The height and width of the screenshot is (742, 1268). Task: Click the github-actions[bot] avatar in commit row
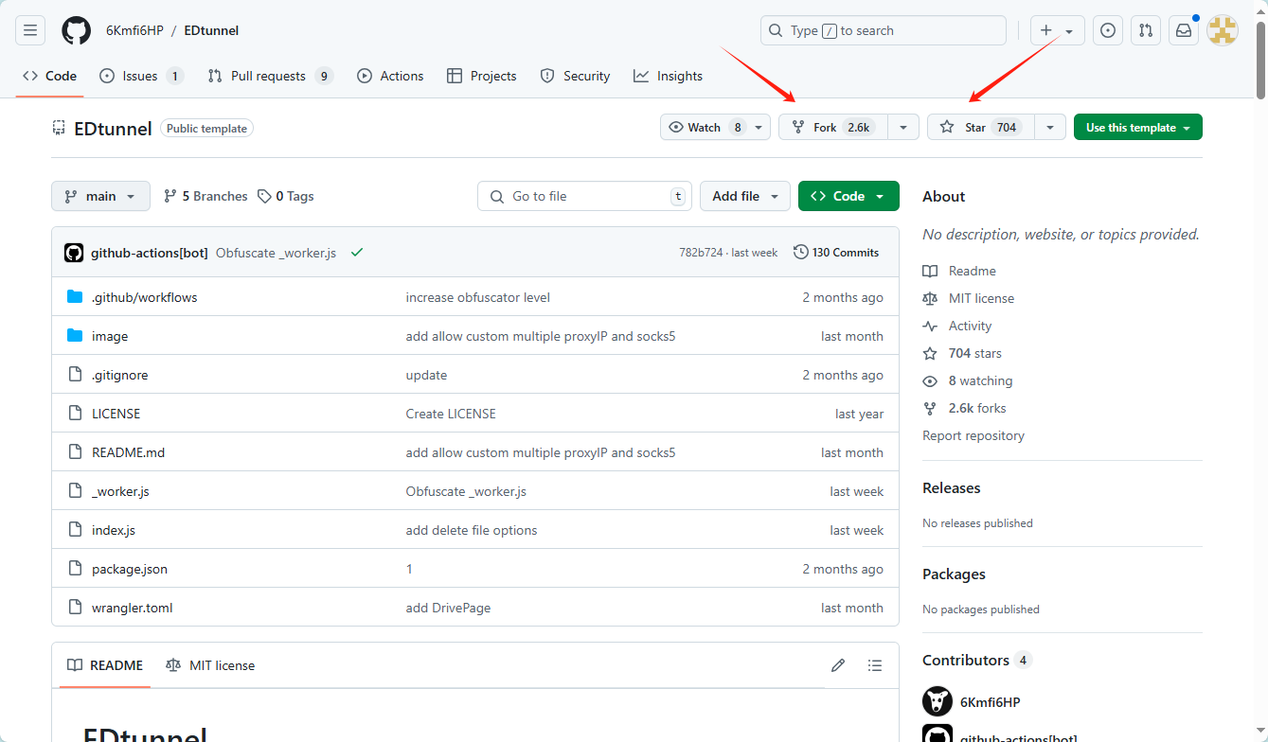74,253
